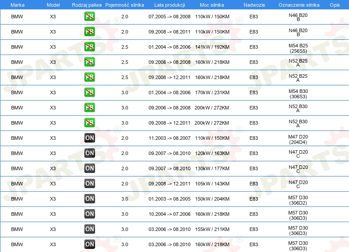
Task: Click the Moc silnika column header
Action: (x=212, y=5)
